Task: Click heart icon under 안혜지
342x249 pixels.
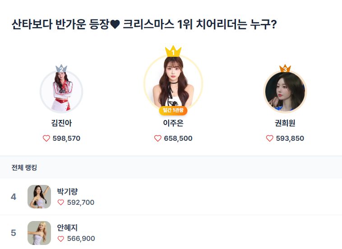Action: 61,239
